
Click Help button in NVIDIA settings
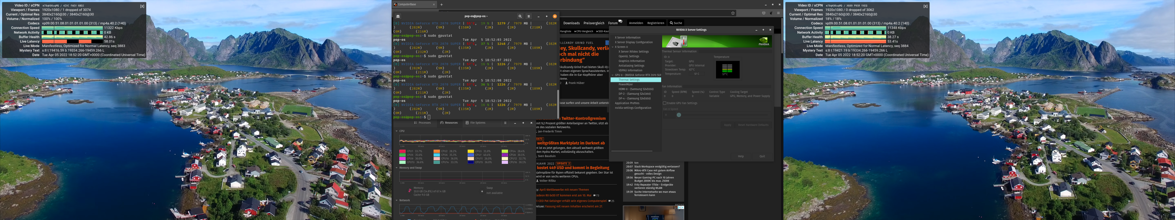[x=741, y=156]
